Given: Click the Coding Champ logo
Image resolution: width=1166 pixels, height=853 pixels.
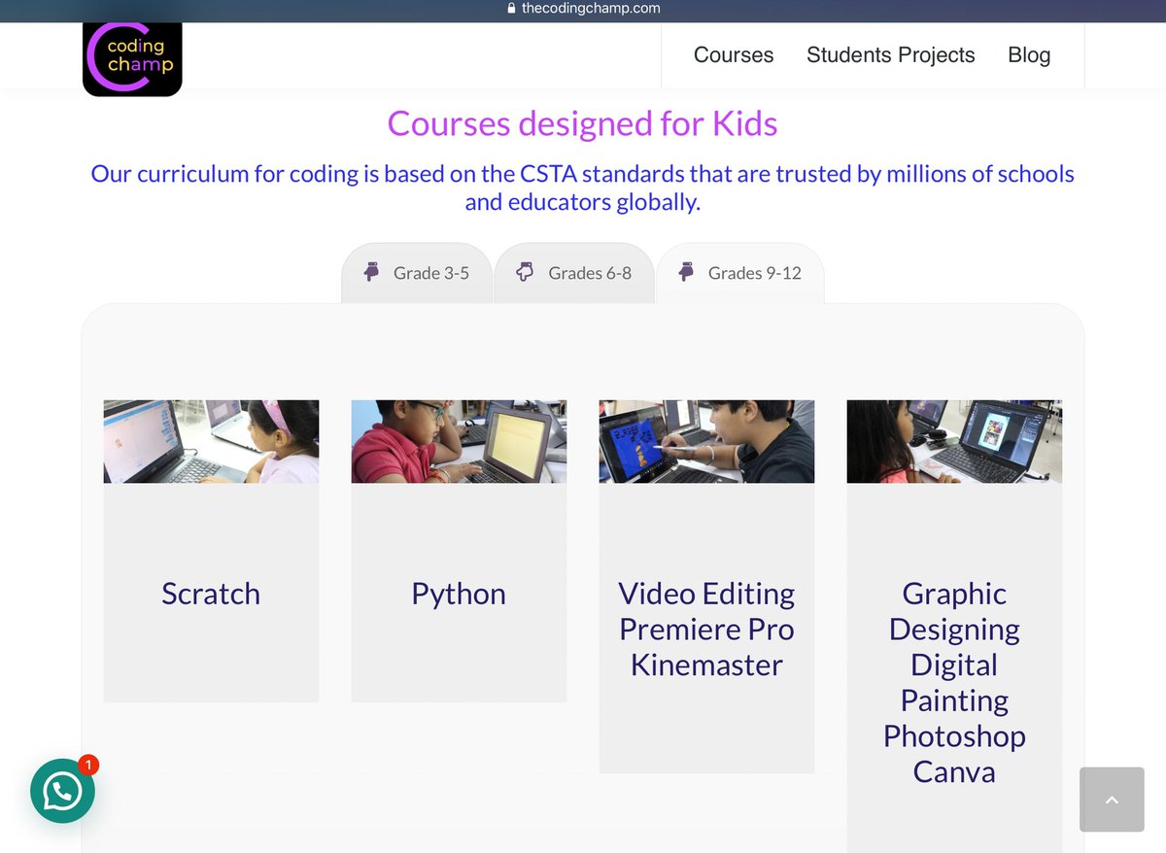Looking at the screenshot, I should coord(132,59).
